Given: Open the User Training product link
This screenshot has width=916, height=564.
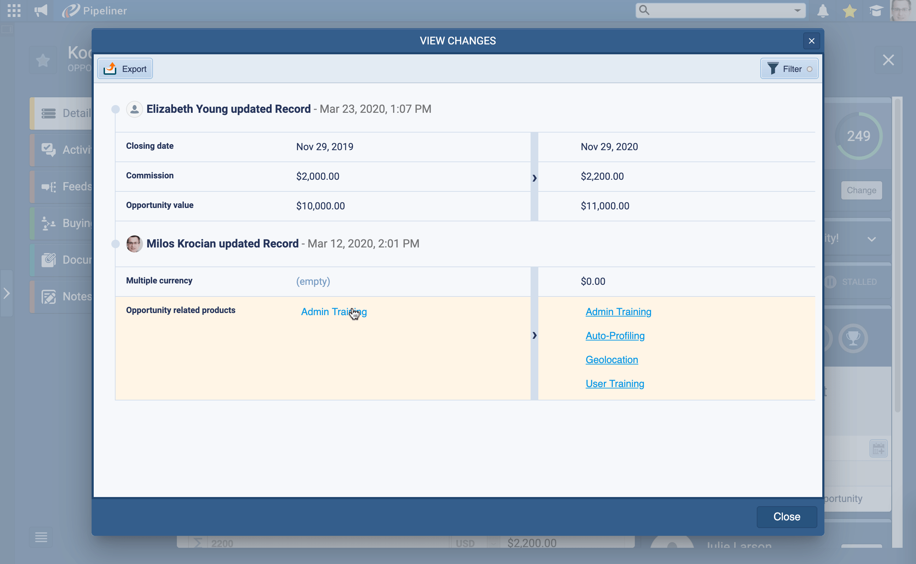Looking at the screenshot, I should pyautogui.click(x=614, y=384).
